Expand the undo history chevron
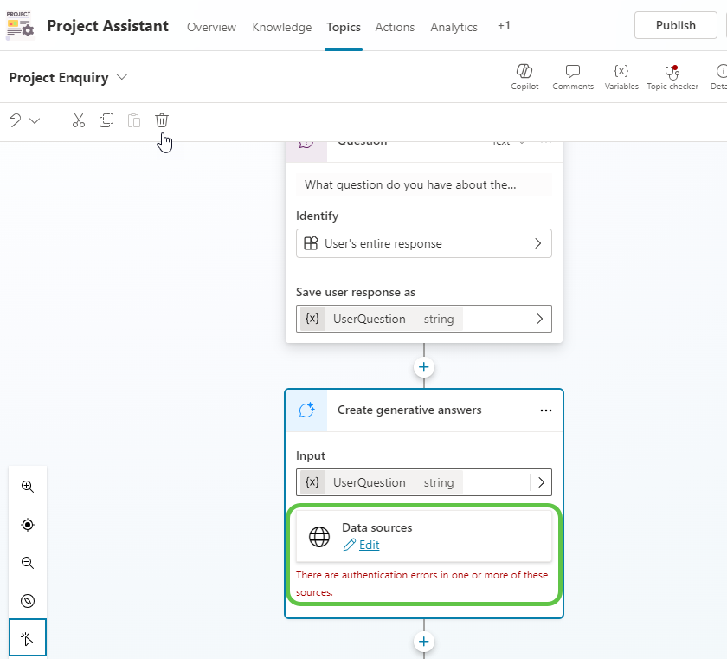This screenshot has width=727, height=659. click(x=33, y=120)
